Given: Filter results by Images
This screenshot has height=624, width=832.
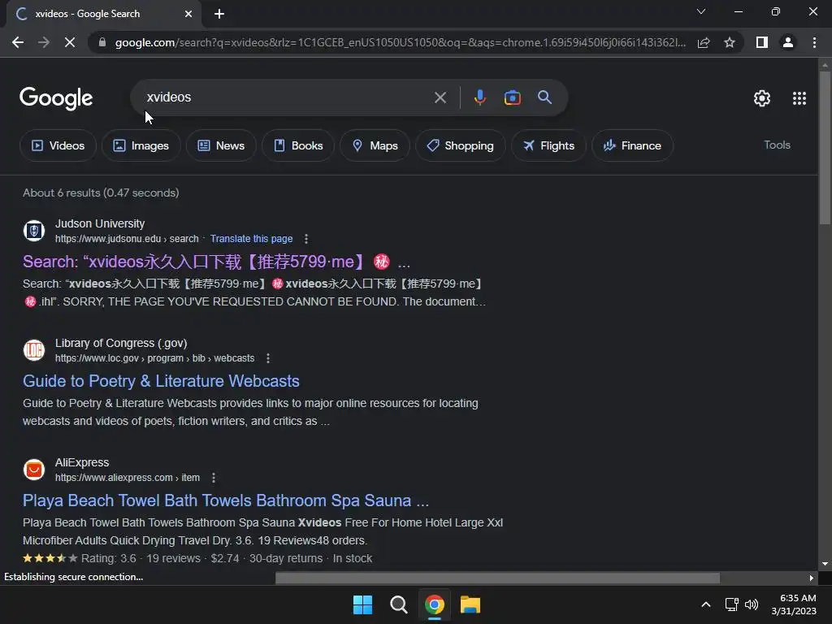Looking at the screenshot, I should coord(141,145).
